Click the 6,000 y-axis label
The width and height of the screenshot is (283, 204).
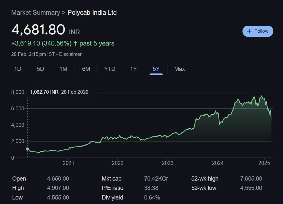pos(18,108)
